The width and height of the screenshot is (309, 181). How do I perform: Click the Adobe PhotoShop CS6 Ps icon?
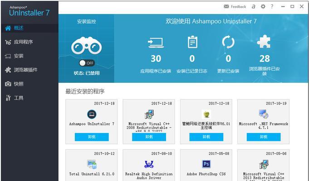(206, 164)
